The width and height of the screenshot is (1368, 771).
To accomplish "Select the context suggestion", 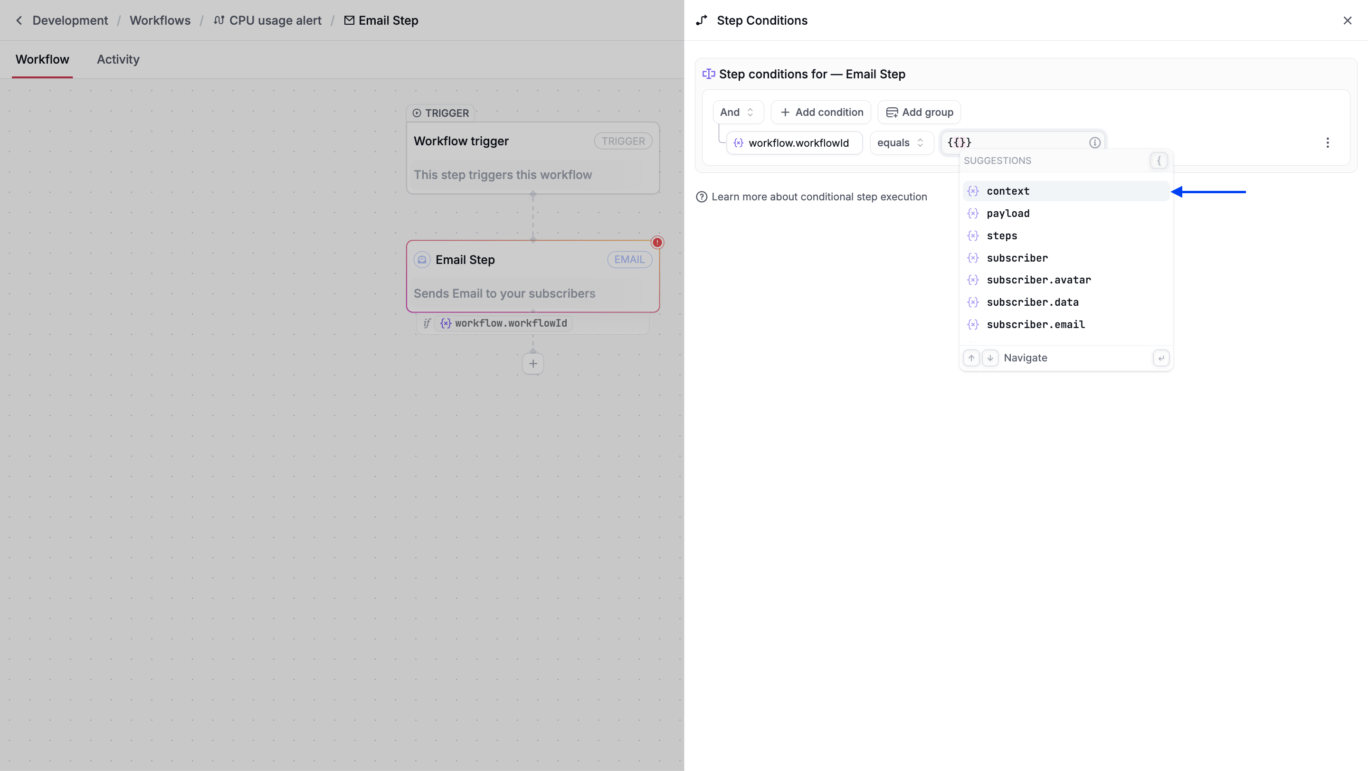I will (x=1007, y=191).
